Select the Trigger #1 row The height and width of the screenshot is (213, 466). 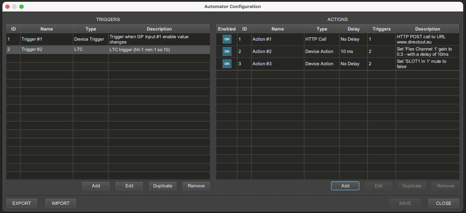108,39
